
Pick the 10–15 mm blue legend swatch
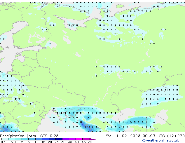pos(39,139)
